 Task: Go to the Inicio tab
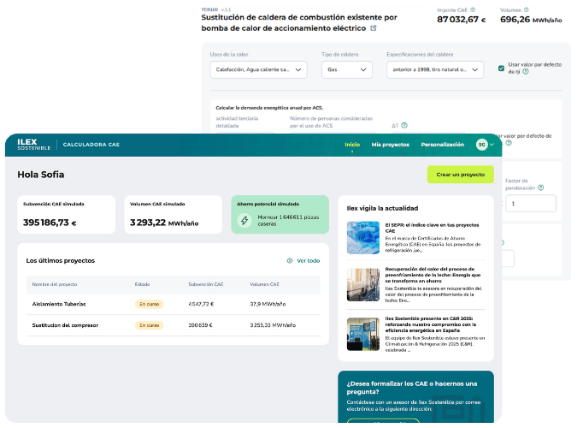click(x=352, y=145)
